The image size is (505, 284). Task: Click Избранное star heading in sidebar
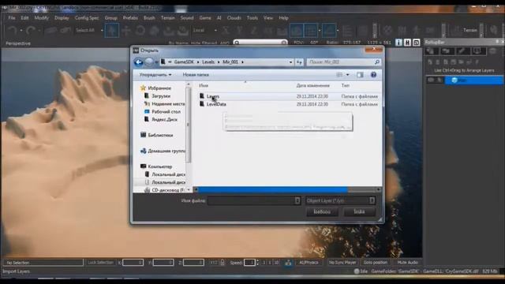159,88
